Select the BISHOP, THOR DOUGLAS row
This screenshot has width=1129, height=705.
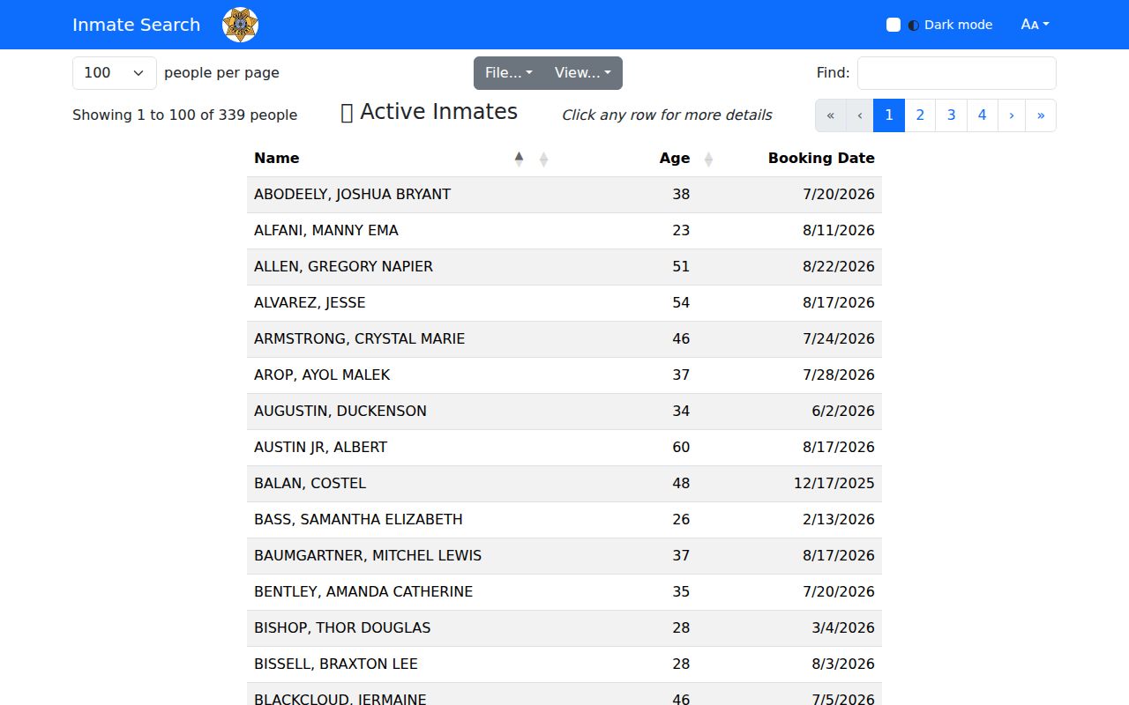564,628
